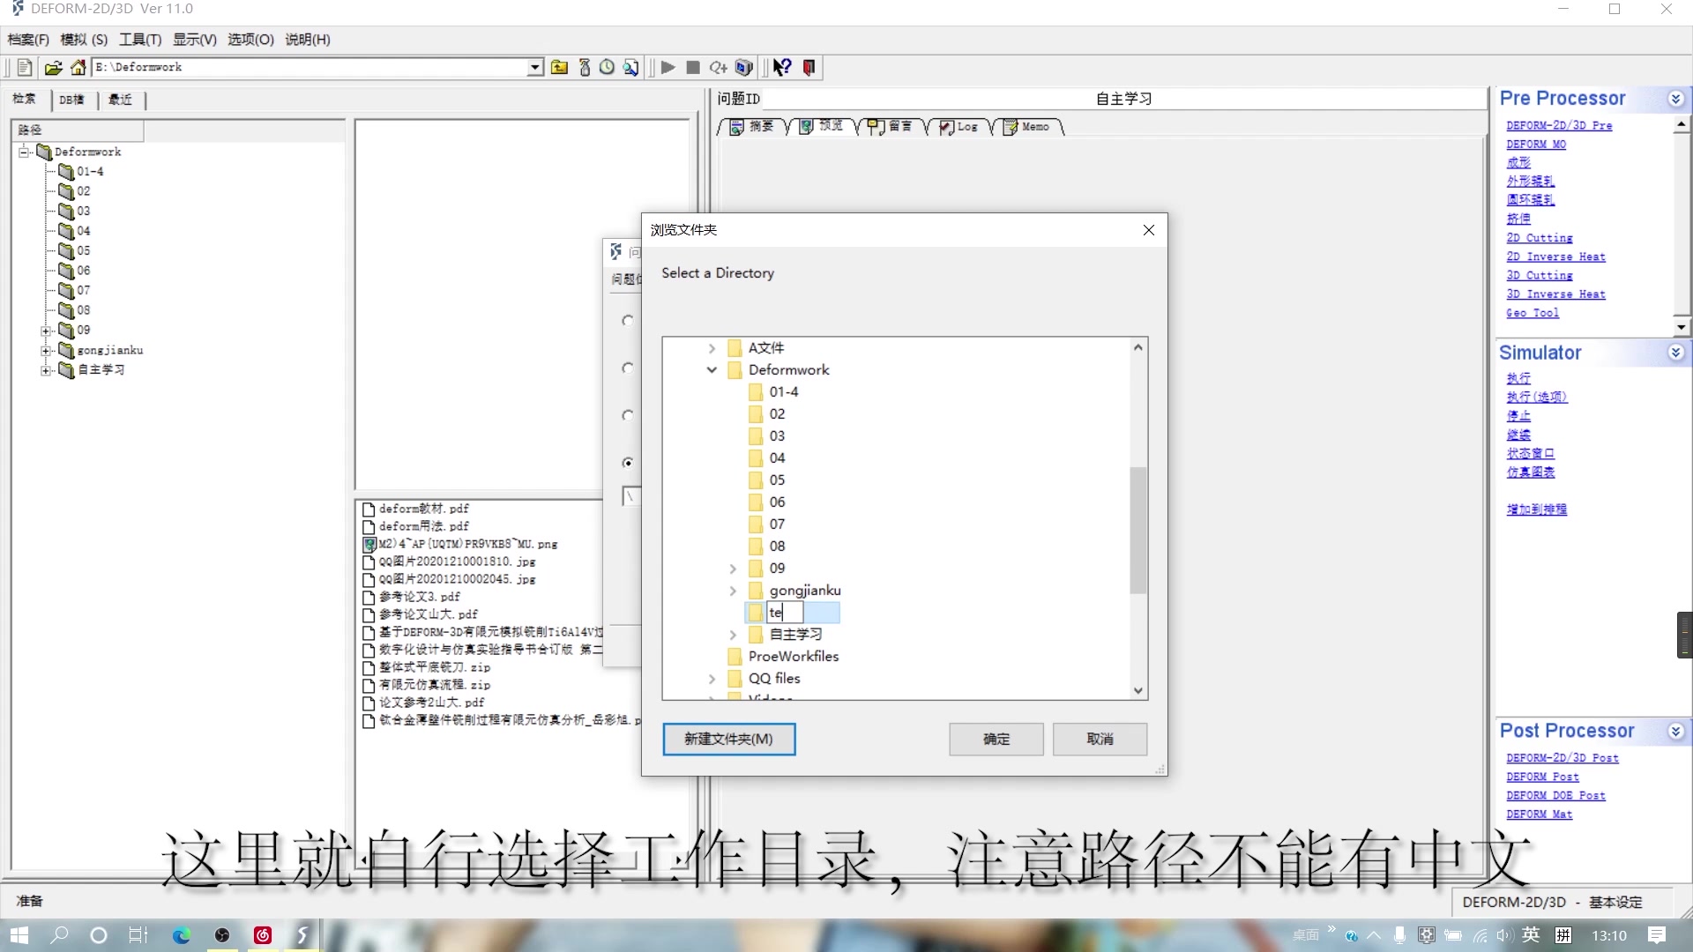Open 模拟(S) menu
This screenshot has width=1693, height=952.
click(84, 40)
